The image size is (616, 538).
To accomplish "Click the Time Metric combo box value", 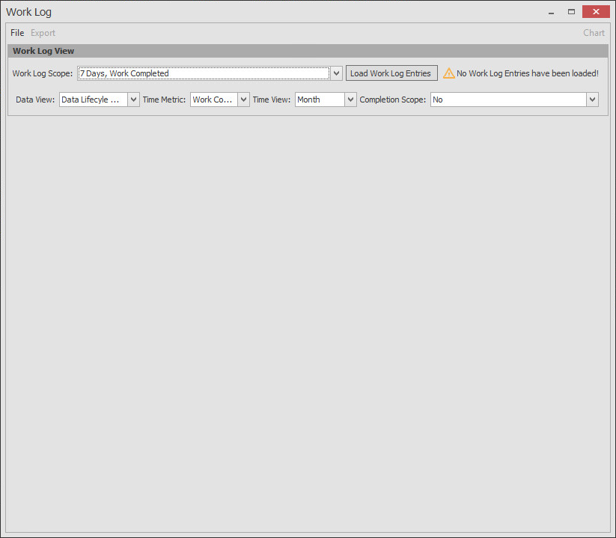I will point(214,100).
